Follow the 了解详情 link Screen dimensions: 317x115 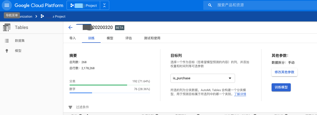click(240, 94)
